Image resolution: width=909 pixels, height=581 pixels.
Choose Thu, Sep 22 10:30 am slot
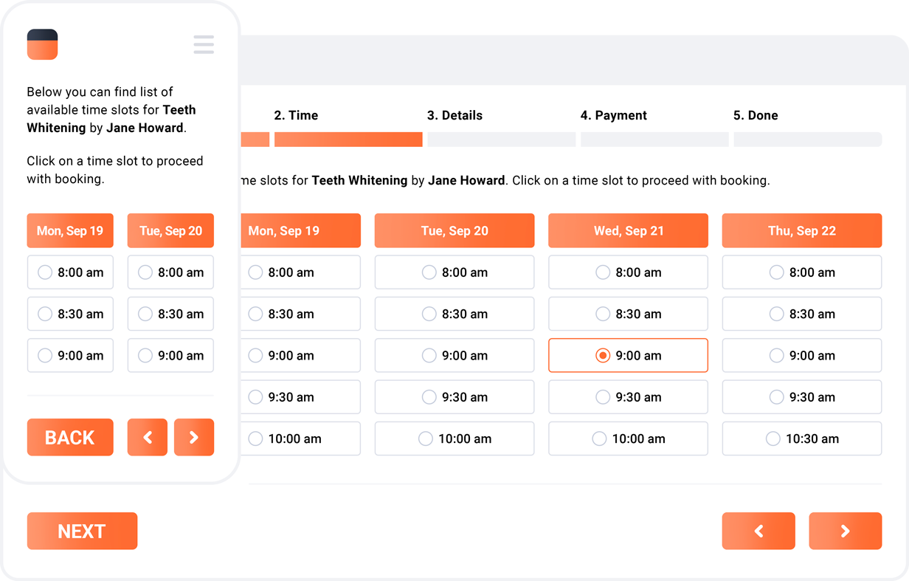click(802, 439)
